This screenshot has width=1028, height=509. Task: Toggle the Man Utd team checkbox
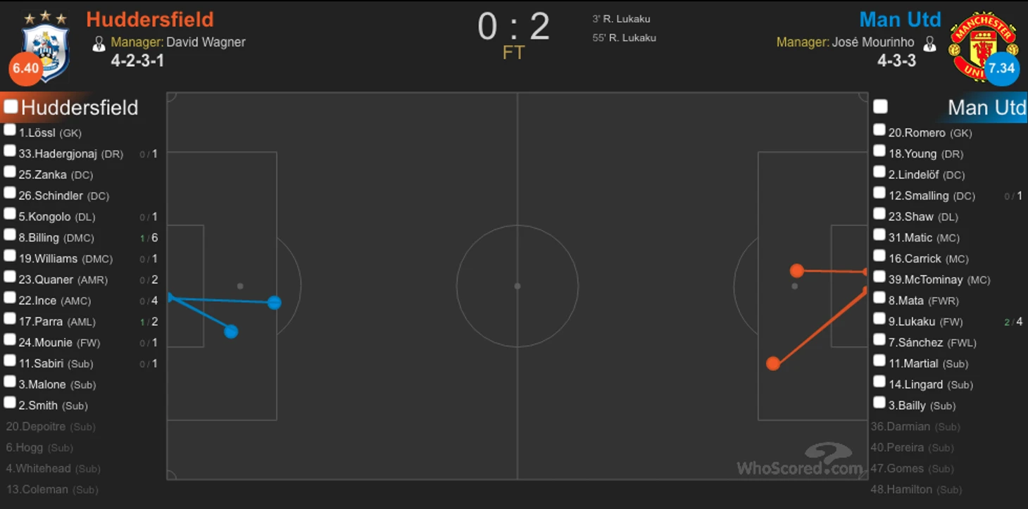point(880,106)
